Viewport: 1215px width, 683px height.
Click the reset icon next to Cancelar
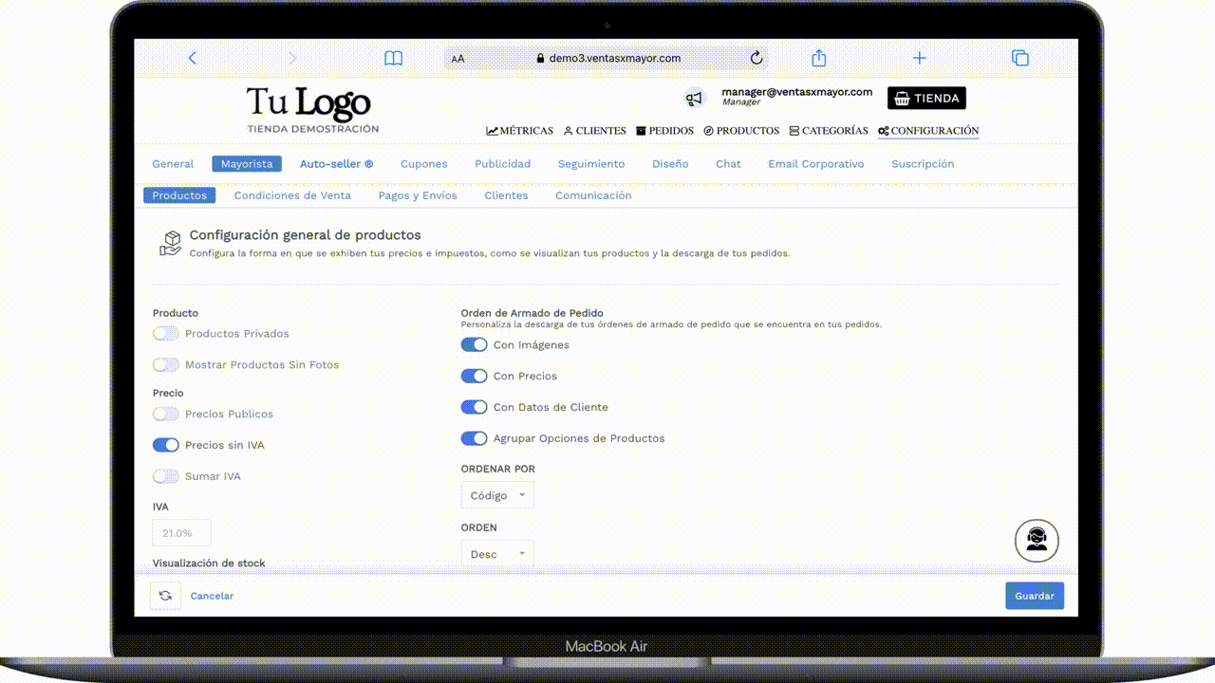click(165, 596)
